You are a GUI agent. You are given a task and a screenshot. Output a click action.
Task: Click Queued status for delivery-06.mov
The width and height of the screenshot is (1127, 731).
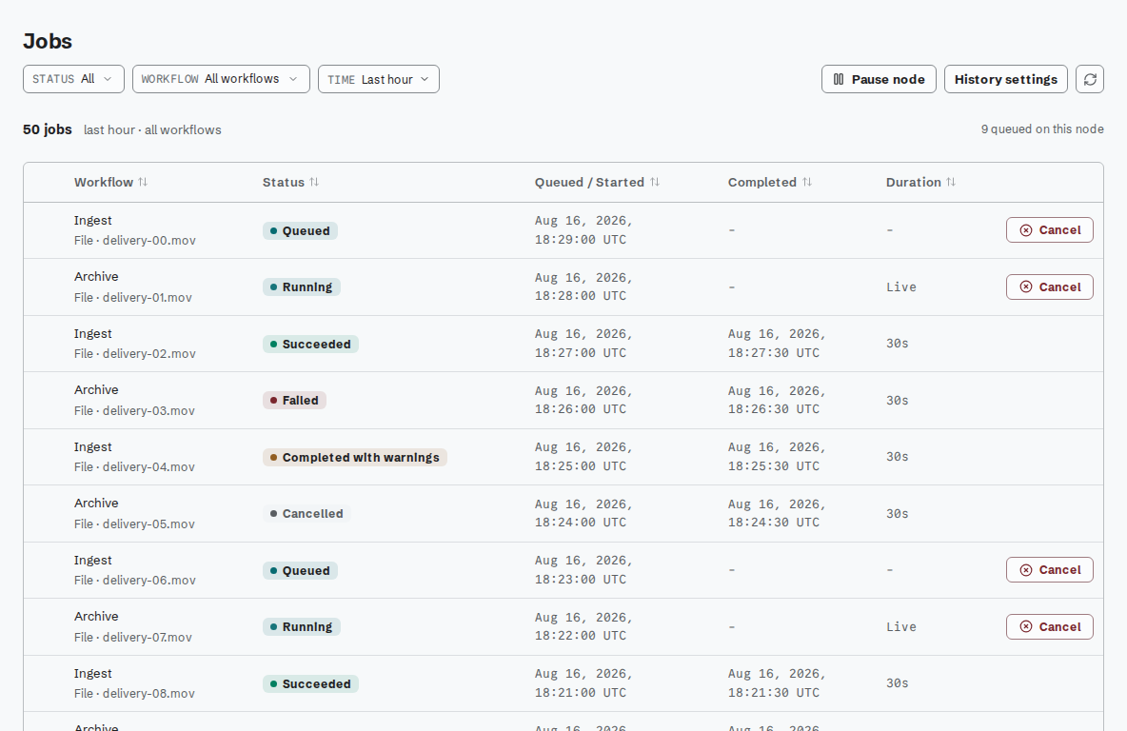pyautogui.click(x=300, y=571)
